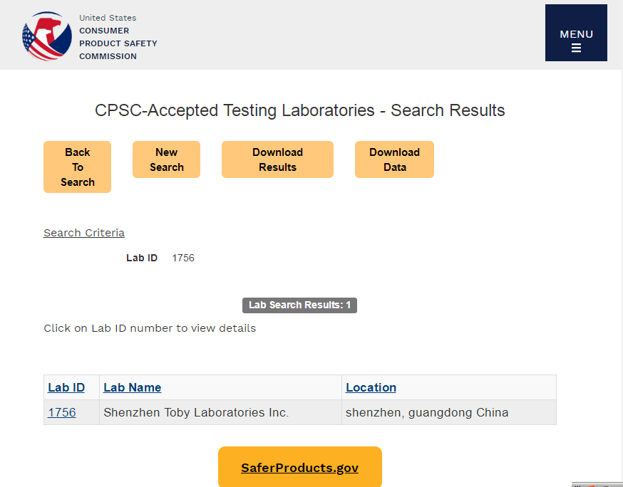Select the shenzhen, guangdong China location cell
The height and width of the screenshot is (487, 623).
pos(427,412)
